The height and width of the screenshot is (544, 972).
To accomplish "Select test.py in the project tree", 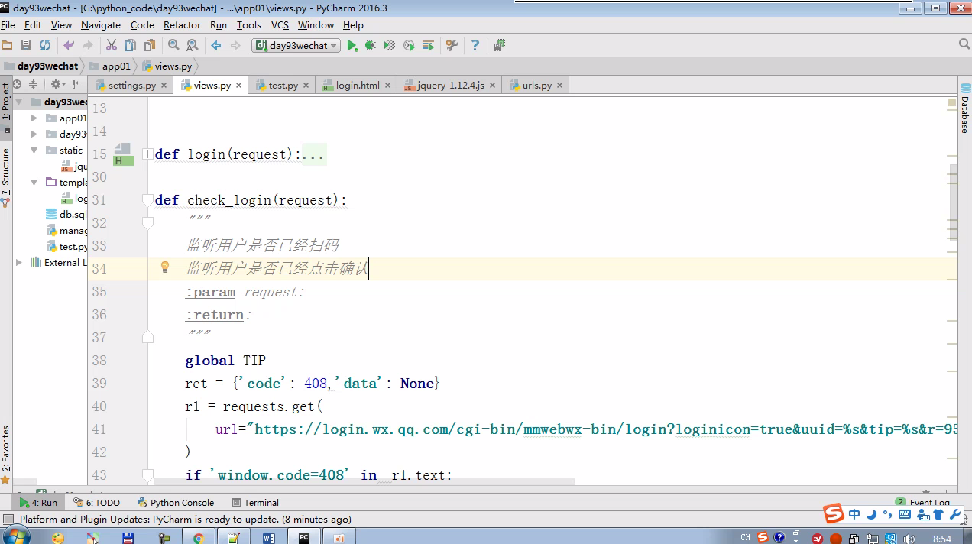I will (67, 247).
